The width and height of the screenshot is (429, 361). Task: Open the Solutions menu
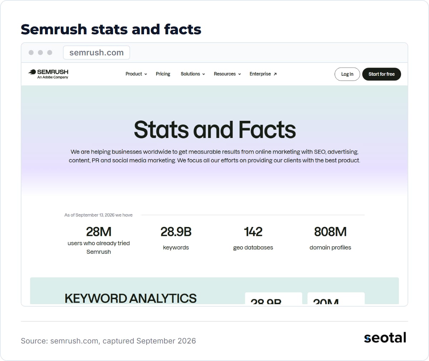[193, 74]
